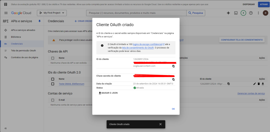Click the Cliente OAuth criado dialog title
The height and width of the screenshot is (132, 270).
[115, 25]
